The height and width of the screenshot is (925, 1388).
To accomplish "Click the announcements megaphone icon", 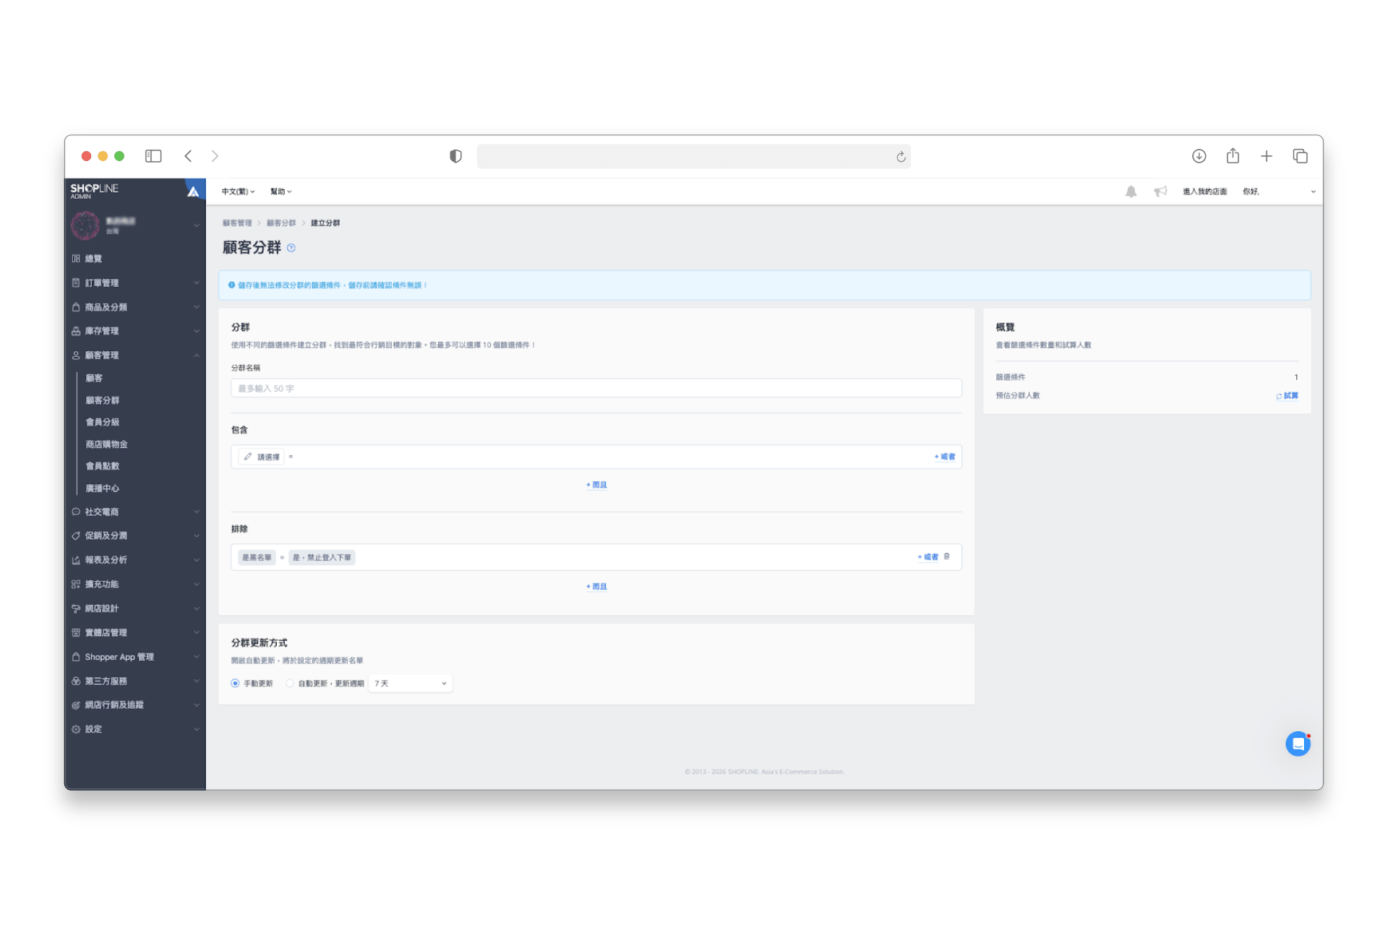I will pos(1160,192).
